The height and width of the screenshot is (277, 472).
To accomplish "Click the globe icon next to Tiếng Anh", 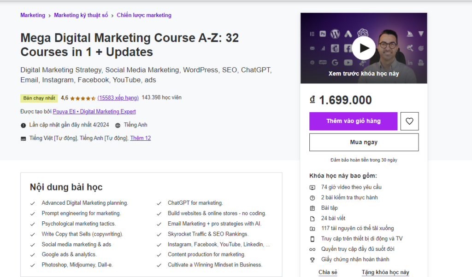I will click(x=118, y=125).
